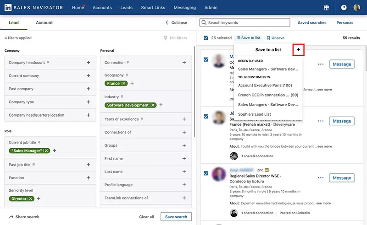Click the Pin filters pin icon
The image size is (367, 225).
(166, 38)
